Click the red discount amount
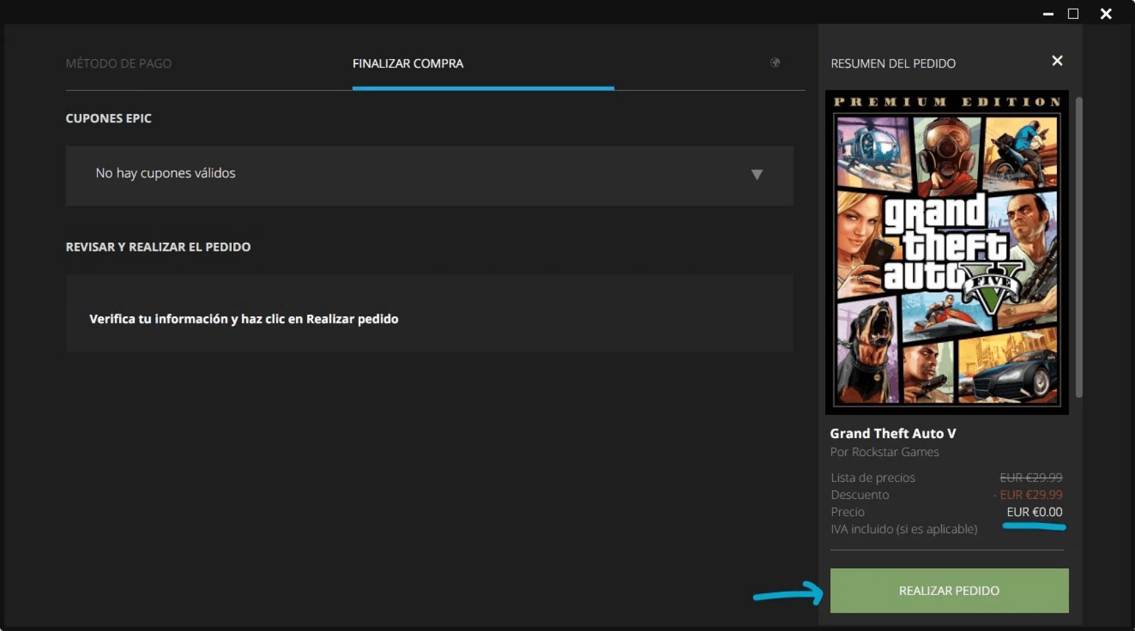1135x631 pixels. pos(1028,495)
